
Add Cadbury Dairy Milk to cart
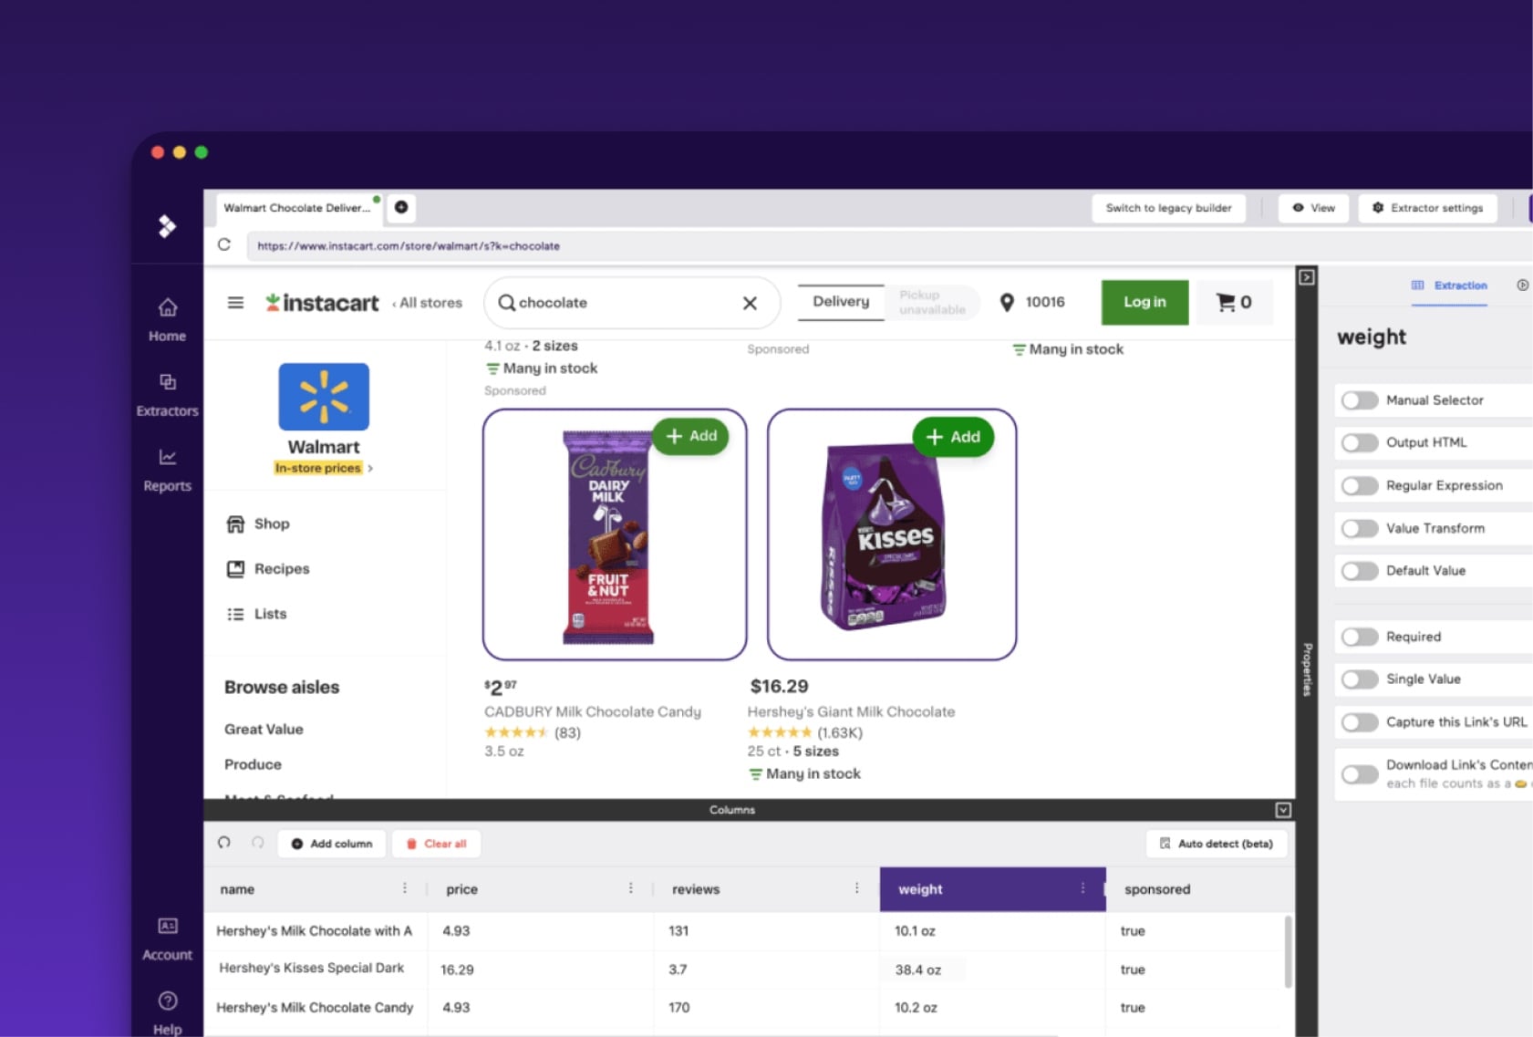click(691, 436)
